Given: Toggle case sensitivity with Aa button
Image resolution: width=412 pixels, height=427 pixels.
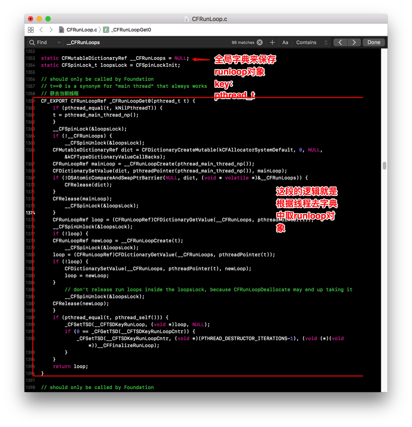Looking at the screenshot, I should pyautogui.click(x=285, y=43).
